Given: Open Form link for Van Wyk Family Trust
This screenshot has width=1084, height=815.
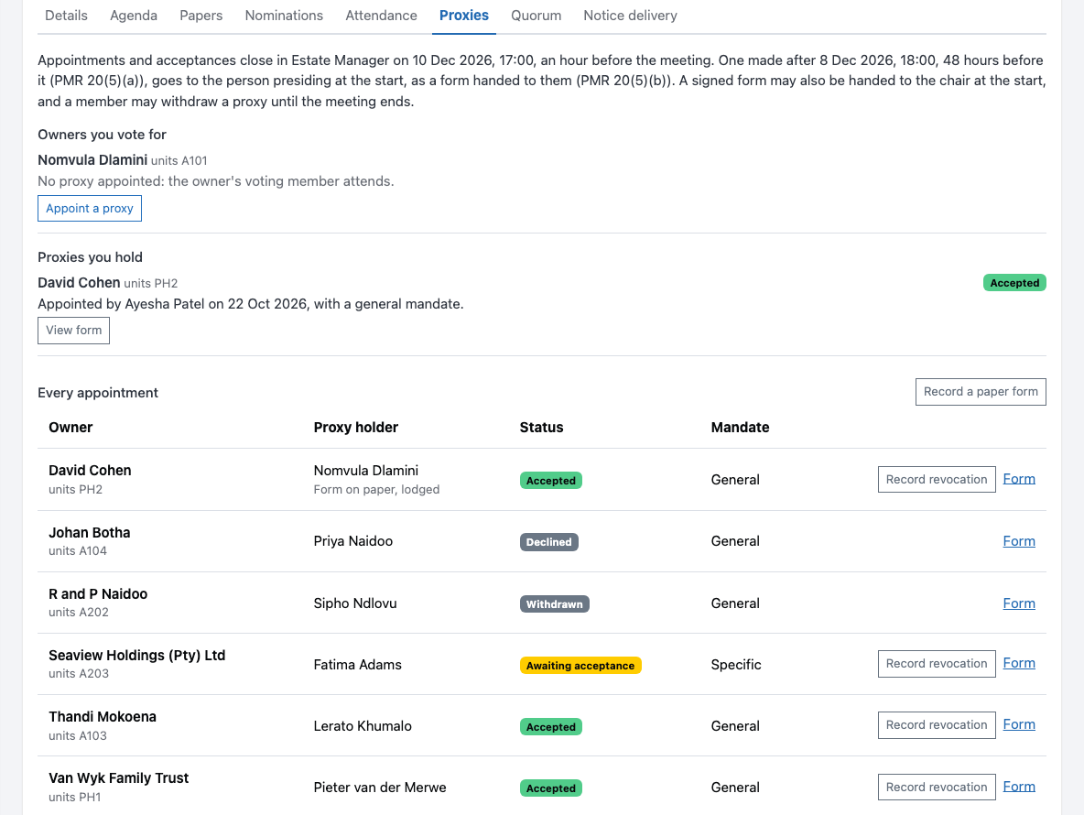Looking at the screenshot, I should point(1019,787).
